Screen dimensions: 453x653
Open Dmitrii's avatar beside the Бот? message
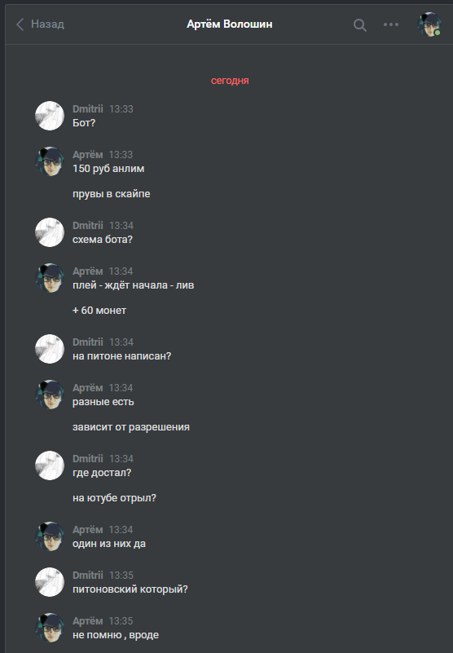50,116
